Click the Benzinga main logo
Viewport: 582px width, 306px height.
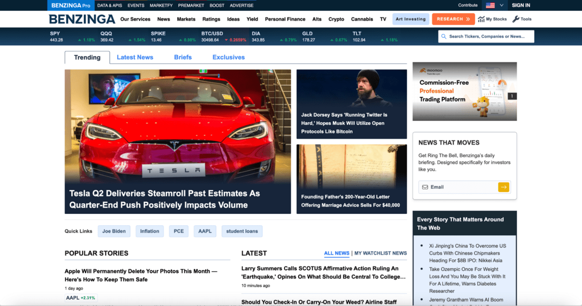[82, 19]
